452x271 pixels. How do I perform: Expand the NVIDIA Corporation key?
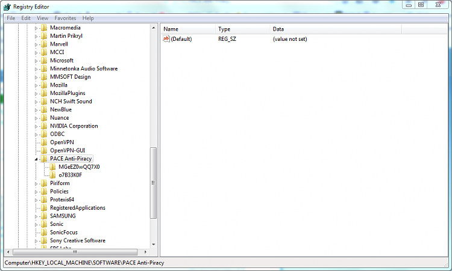point(36,126)
